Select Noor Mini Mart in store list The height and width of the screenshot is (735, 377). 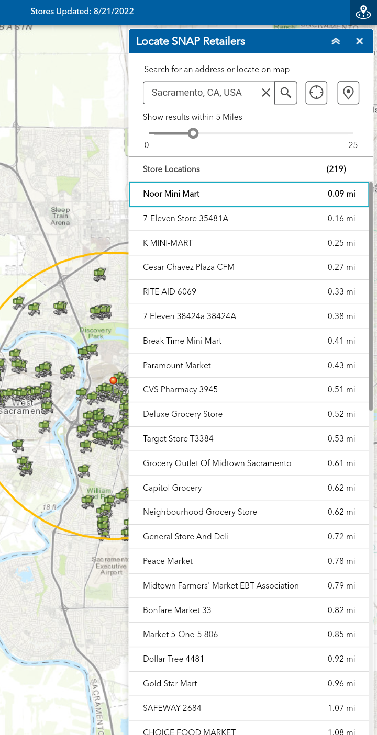click(249, 194)
